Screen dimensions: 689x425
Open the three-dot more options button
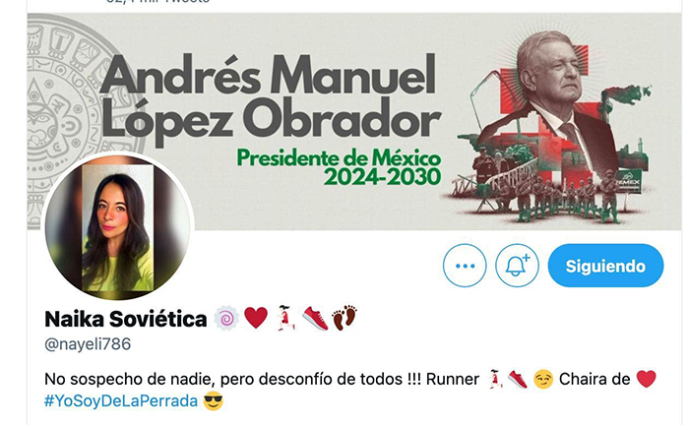click(465, 266)
